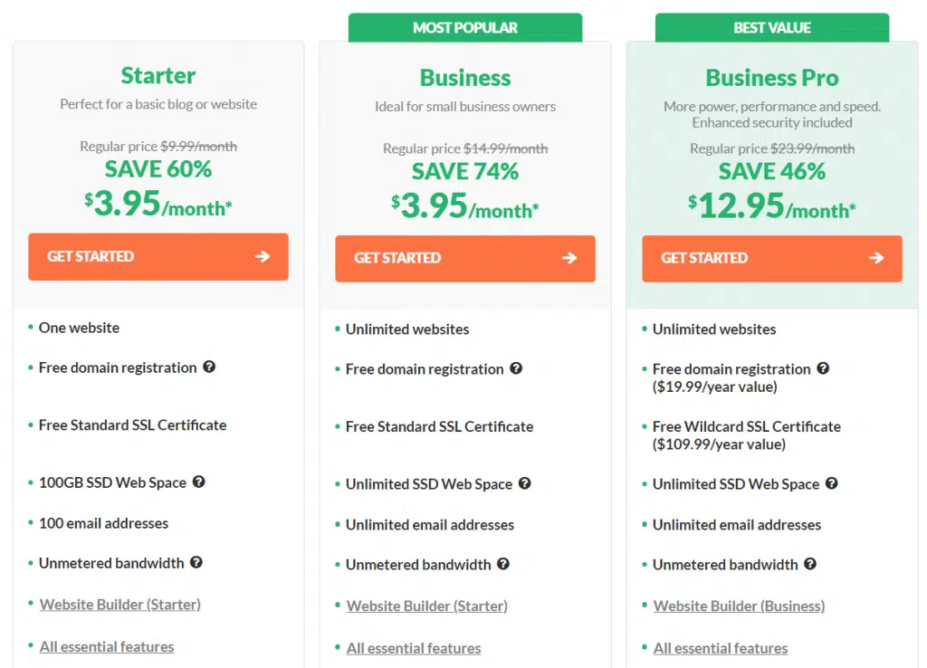The height and width of the screenshot is (668, 927).
Task: Open Website Builder (Starter) link in Business plan
Action: [427, 606]
